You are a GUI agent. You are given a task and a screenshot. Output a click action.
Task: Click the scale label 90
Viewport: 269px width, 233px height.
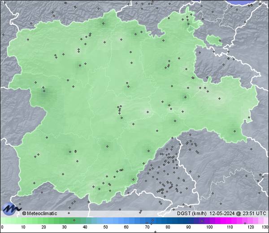pos(188,227)
